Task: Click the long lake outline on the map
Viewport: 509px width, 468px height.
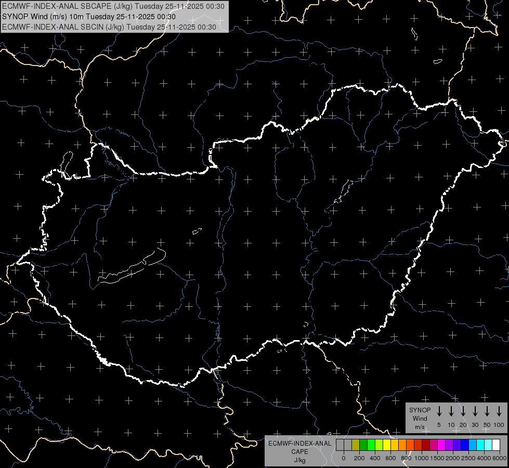Action: point(132,266)
